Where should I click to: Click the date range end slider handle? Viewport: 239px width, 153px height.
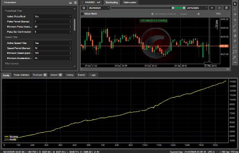(184, 8)
